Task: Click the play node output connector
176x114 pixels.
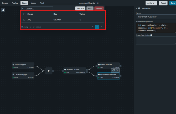Action: pyautogui.click(x=53, y=71)
